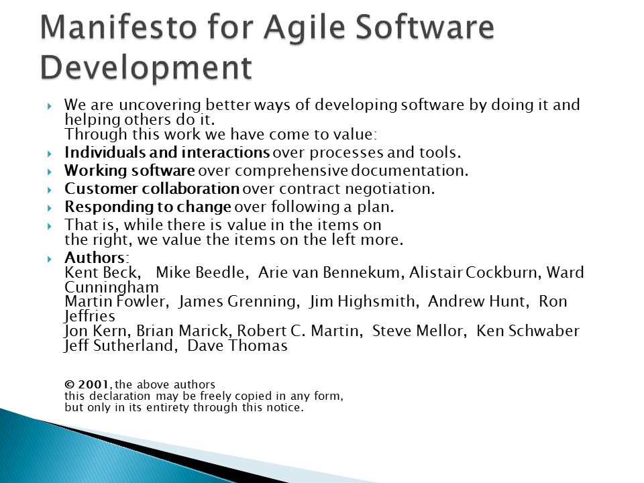Click the name 'Jeff Sutherland'
The height and width of the screenshot is (483, 644).
pyautogui.click(x=119, y=346)
